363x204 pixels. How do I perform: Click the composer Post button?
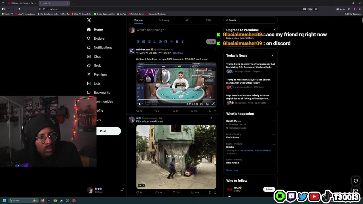pyautogui.click(x=211, y=42)
